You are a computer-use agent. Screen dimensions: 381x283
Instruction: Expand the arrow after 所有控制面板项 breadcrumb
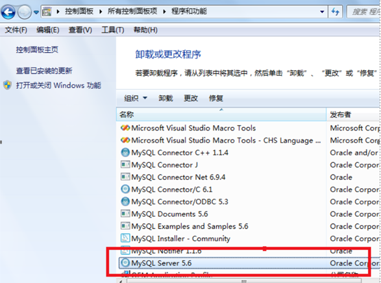click(164, 12)
